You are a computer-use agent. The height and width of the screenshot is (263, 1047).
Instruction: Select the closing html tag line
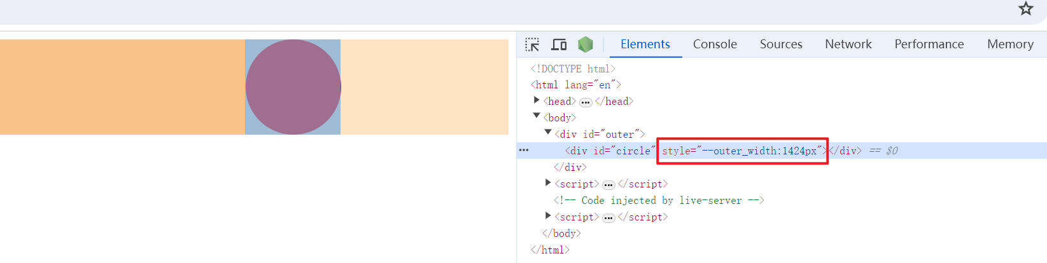pyautogui.click(x=550, y=250)
